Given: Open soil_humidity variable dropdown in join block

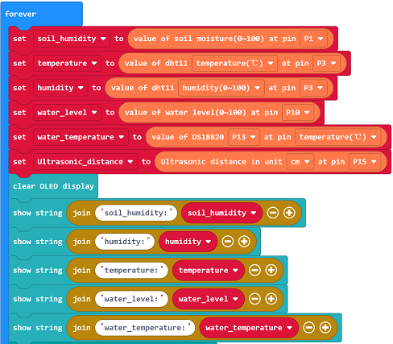Looking at the screenshot, I should point(221,213).
